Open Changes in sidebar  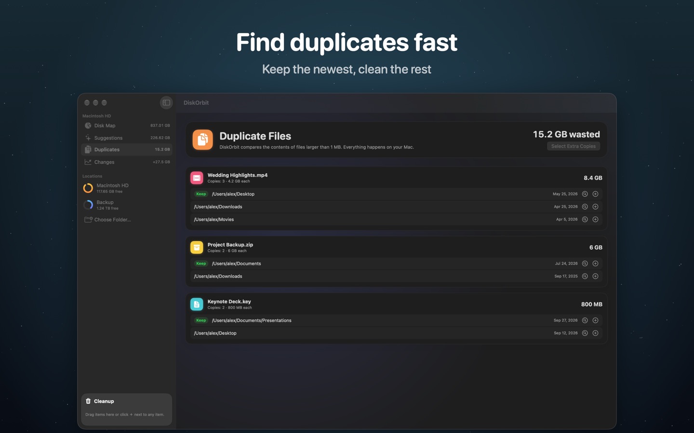(127, 162)
